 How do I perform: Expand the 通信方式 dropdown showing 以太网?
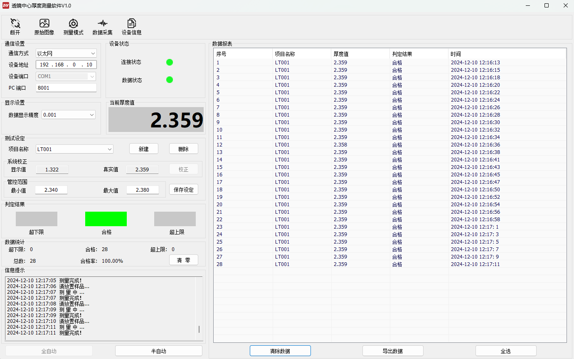[x=66, y=54]
